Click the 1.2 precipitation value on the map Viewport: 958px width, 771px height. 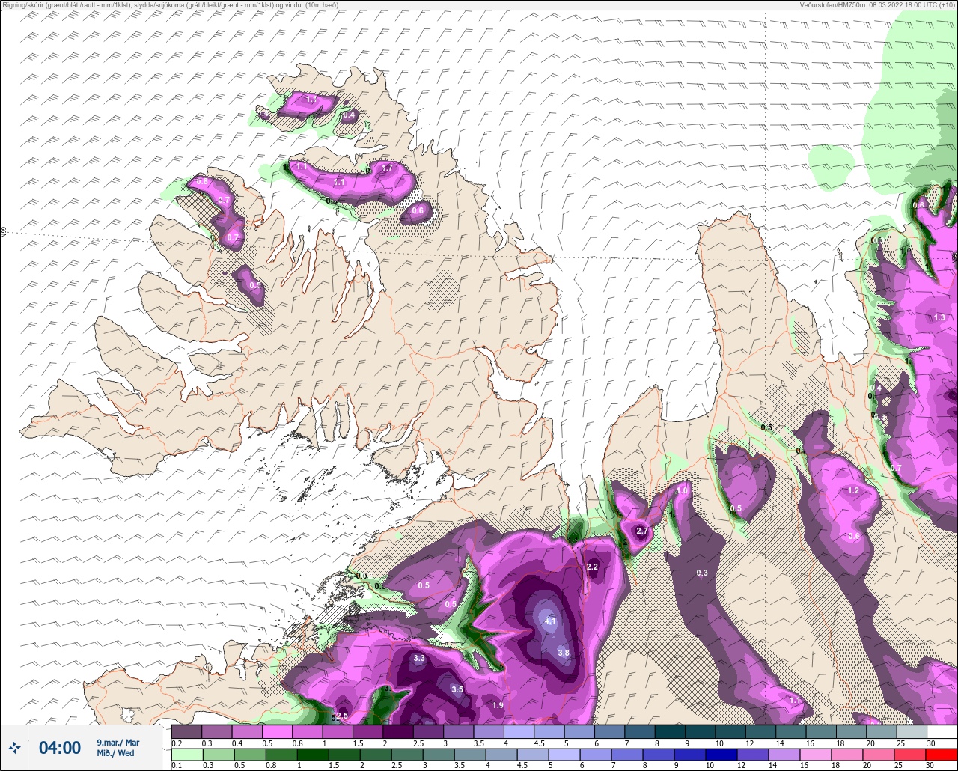tap(854, 490)
